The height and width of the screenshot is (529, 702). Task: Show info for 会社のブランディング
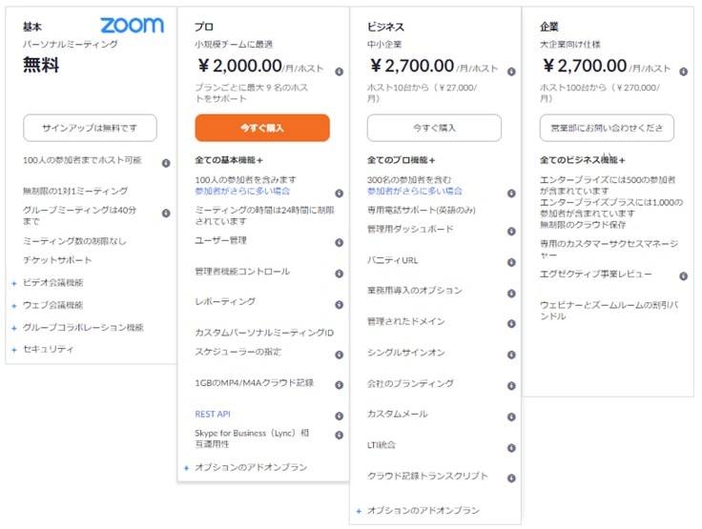[x=511, y=386]
